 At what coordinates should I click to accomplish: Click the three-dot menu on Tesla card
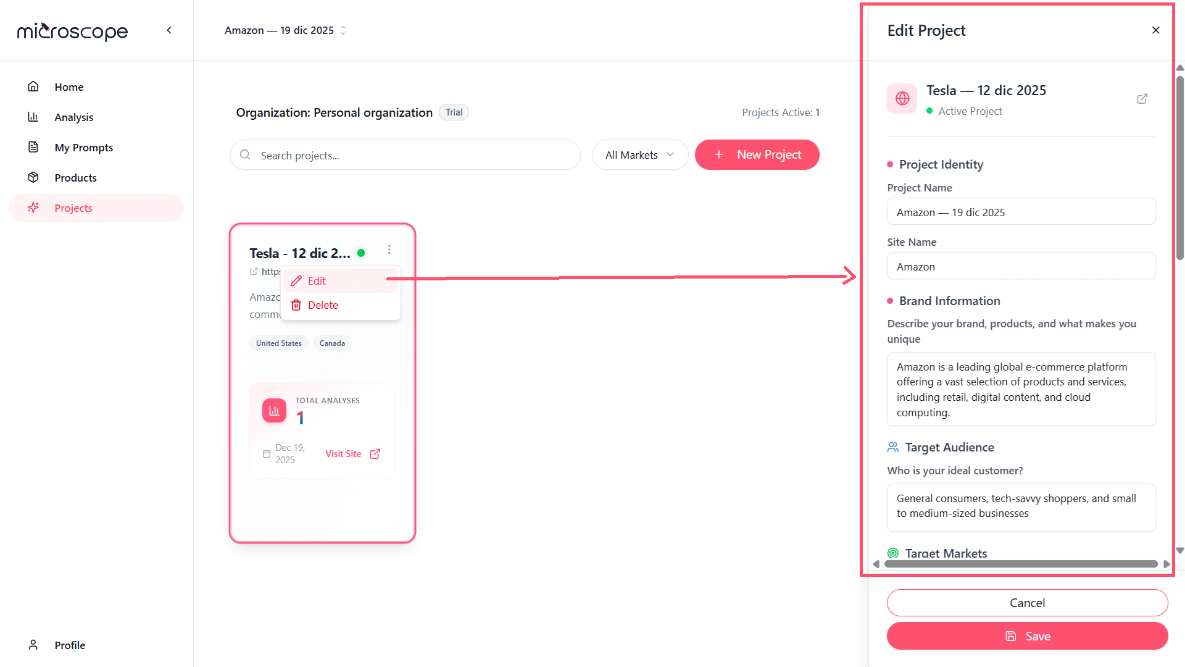coord(389,250)
